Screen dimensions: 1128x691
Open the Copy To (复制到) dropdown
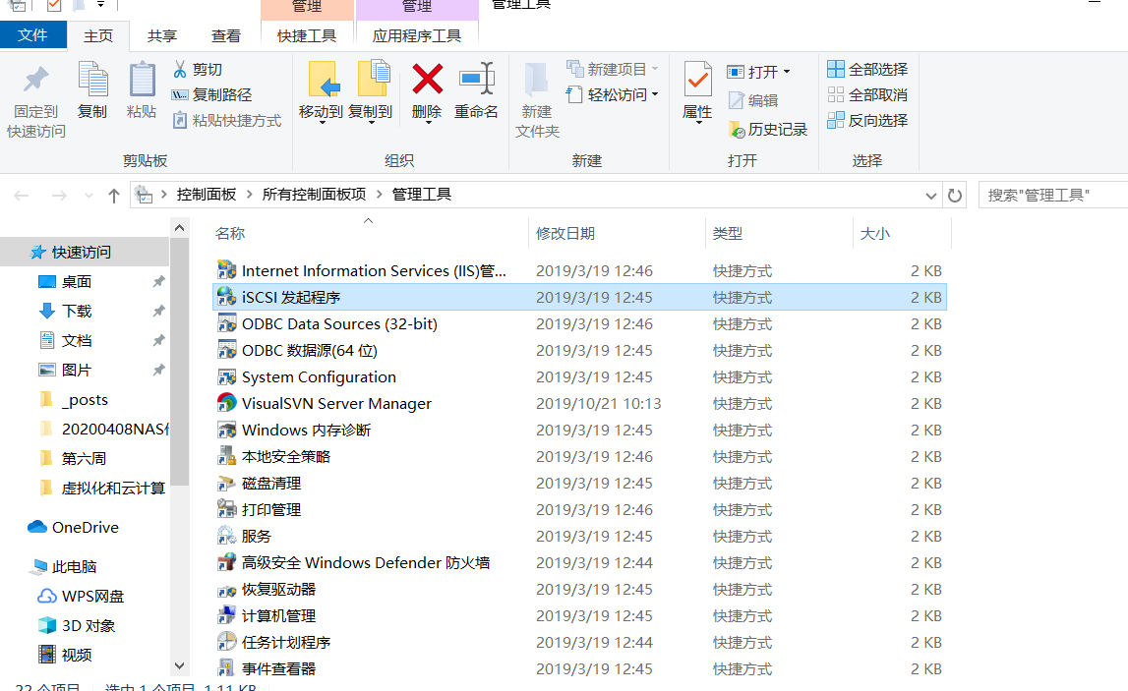371,123
